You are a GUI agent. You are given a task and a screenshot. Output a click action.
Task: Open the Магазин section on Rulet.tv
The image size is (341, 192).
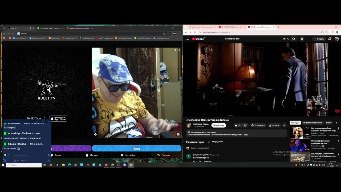pos(92,155)
